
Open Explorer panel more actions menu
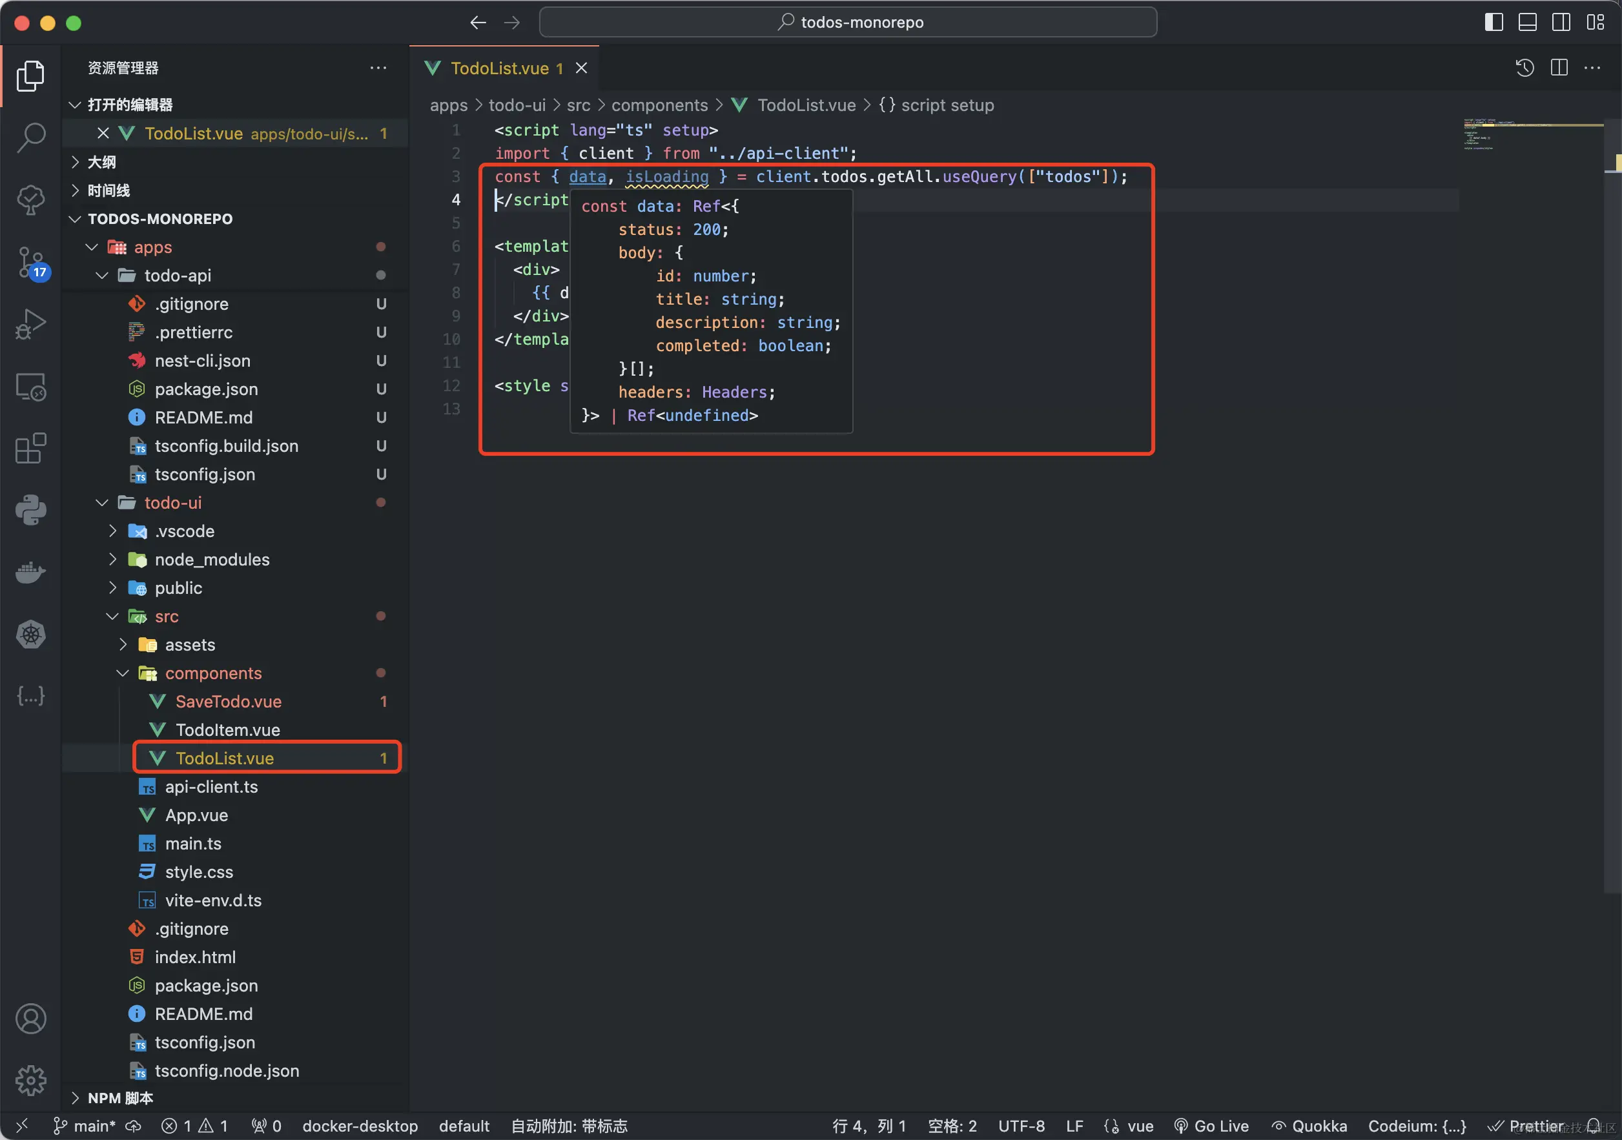(378, 68)
